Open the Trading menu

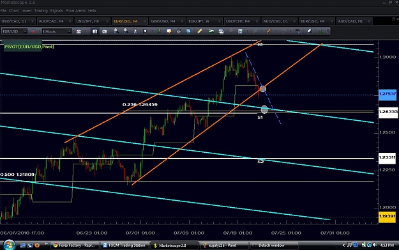pos(41,11)
